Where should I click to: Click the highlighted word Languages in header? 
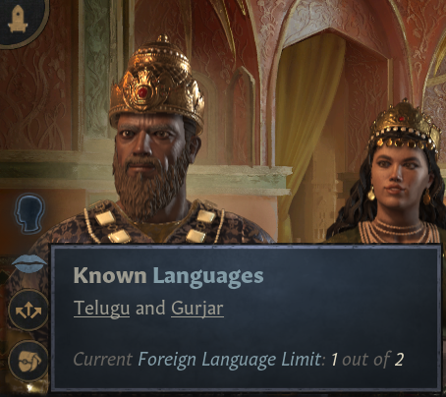click(208, 276)
